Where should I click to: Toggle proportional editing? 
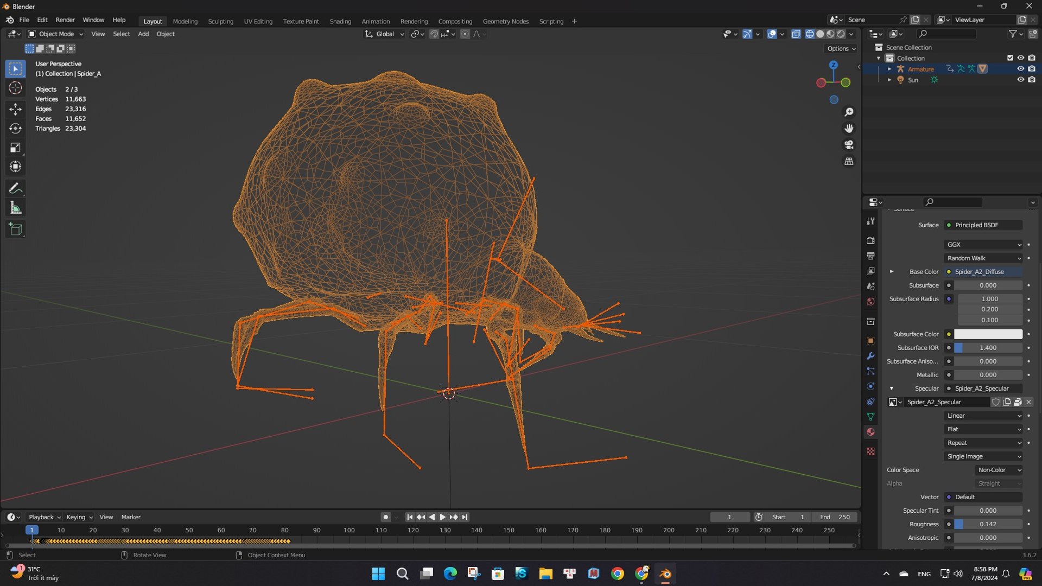point(465,34)
